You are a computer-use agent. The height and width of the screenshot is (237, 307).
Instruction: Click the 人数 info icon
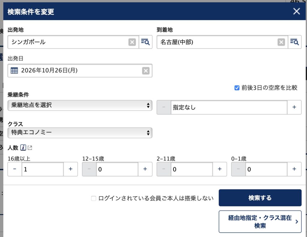tap(23, 147)
